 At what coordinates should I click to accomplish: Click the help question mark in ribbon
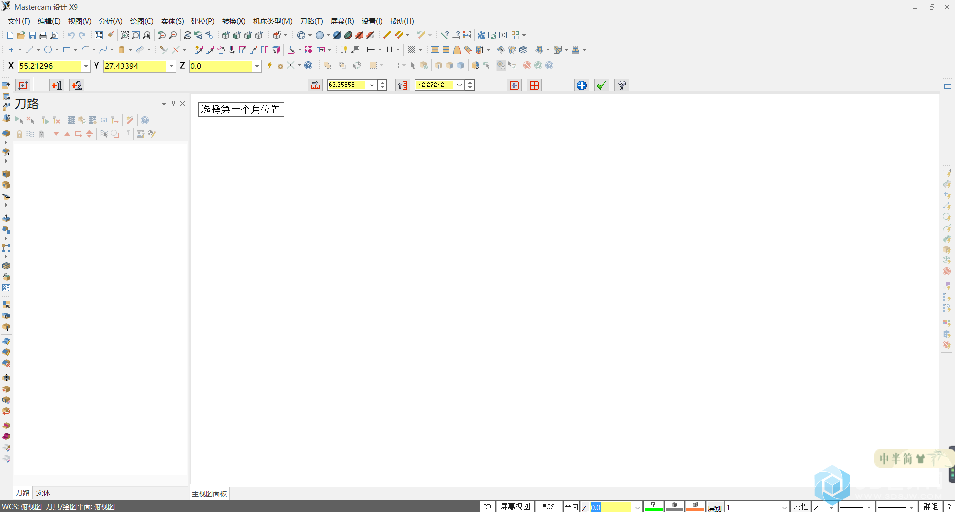click(x=622, y=85)
